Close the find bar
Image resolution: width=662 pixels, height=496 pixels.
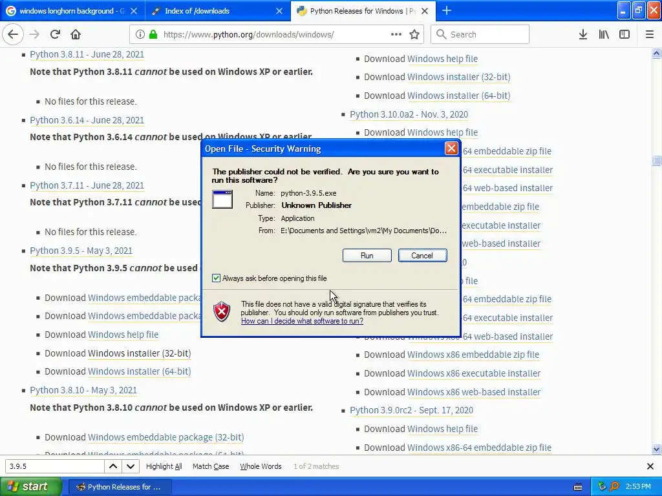(650, 466)
